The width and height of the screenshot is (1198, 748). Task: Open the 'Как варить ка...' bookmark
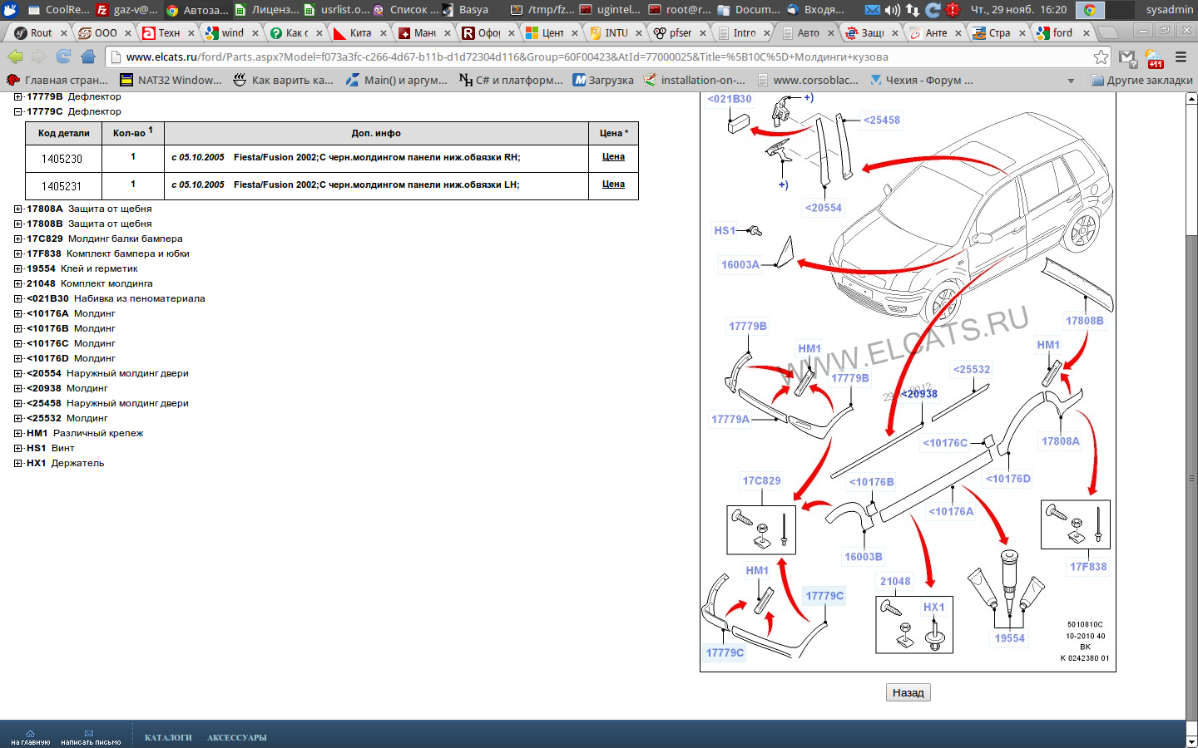pyautogui.click(x=283, y=81)
